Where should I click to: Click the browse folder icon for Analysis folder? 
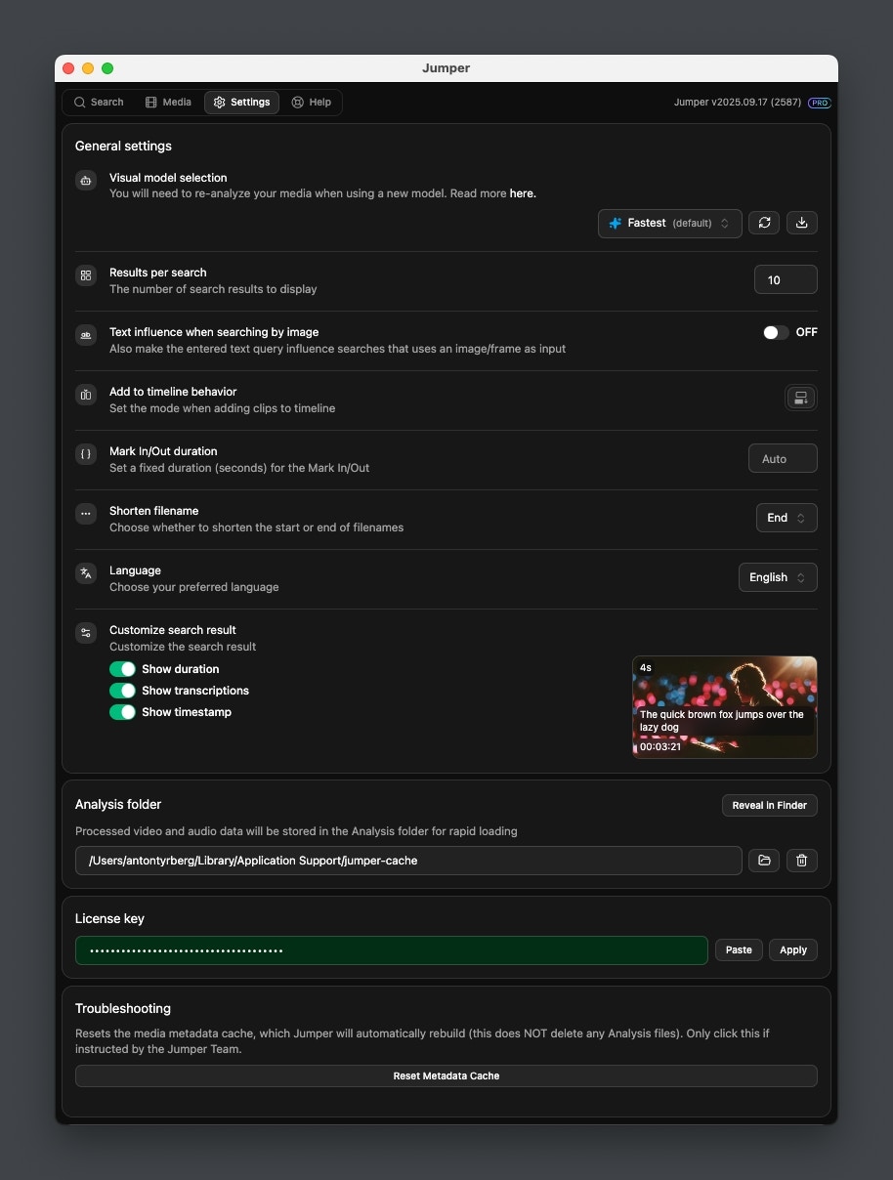coord(764,861)
